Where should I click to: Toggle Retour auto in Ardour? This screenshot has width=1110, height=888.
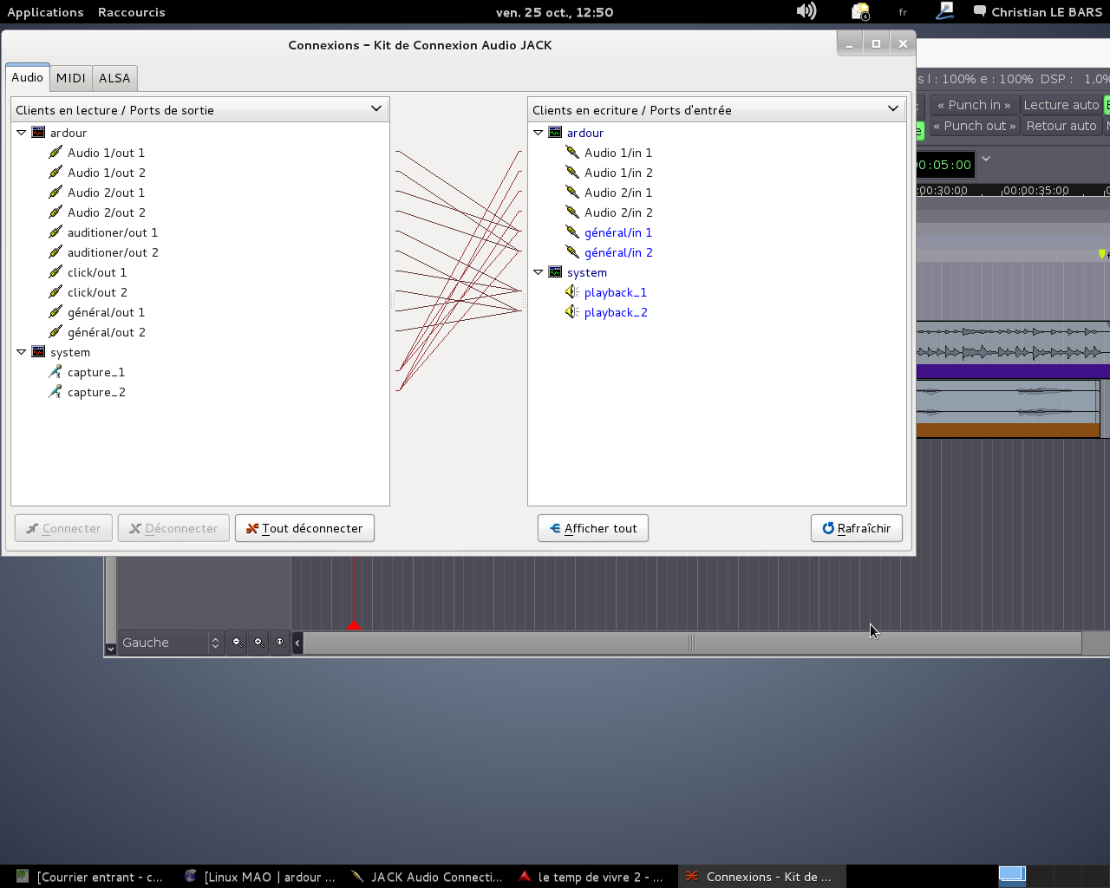click(x=1061, y=126)
